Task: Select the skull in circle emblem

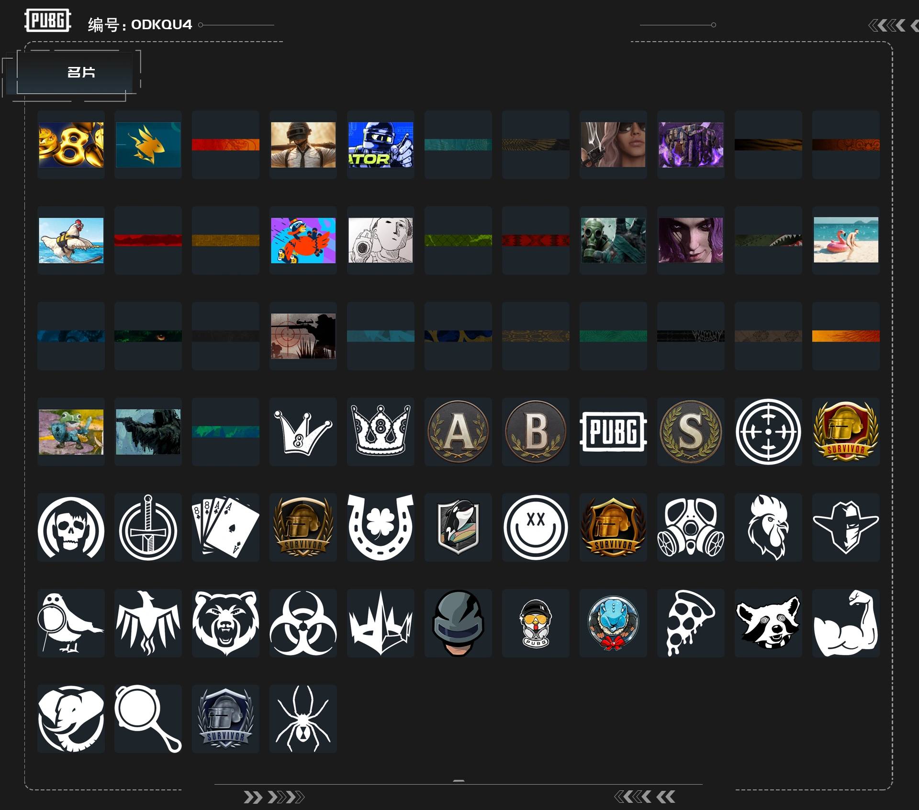Action: tap(71, 527)
